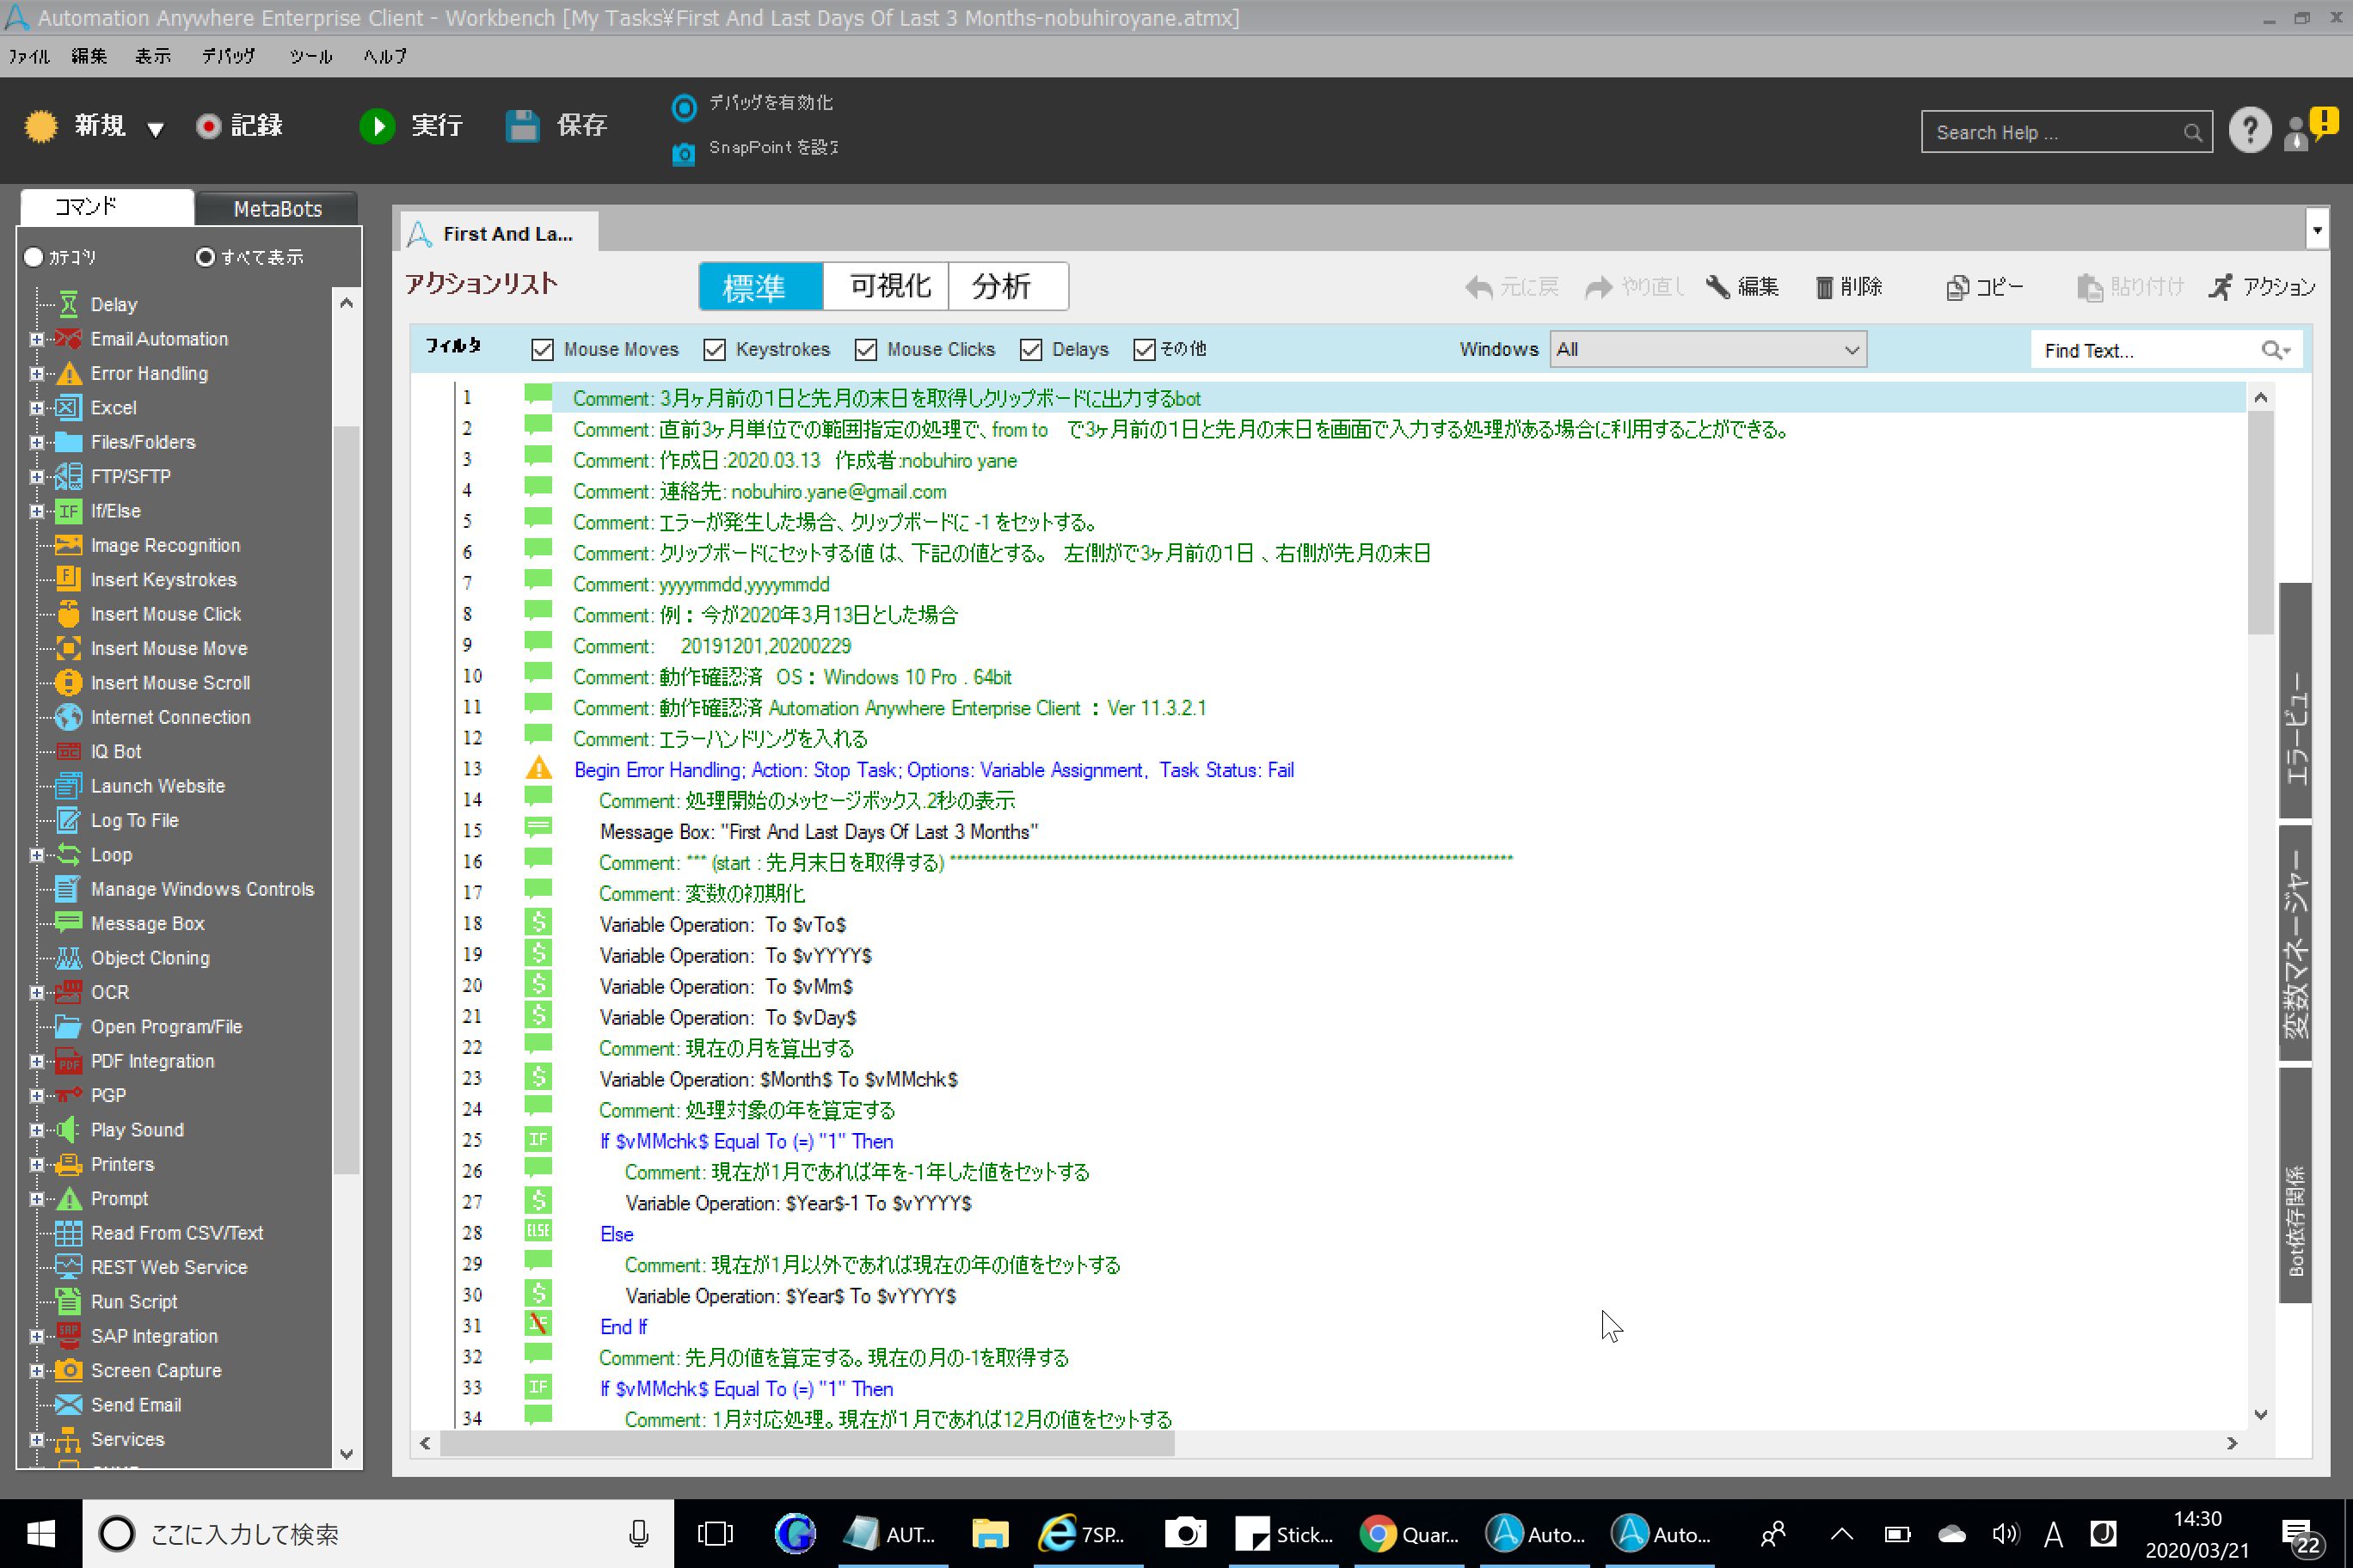Select the カテゴリ radio button
This screenshot has width=2353, height=1568.
34,257
